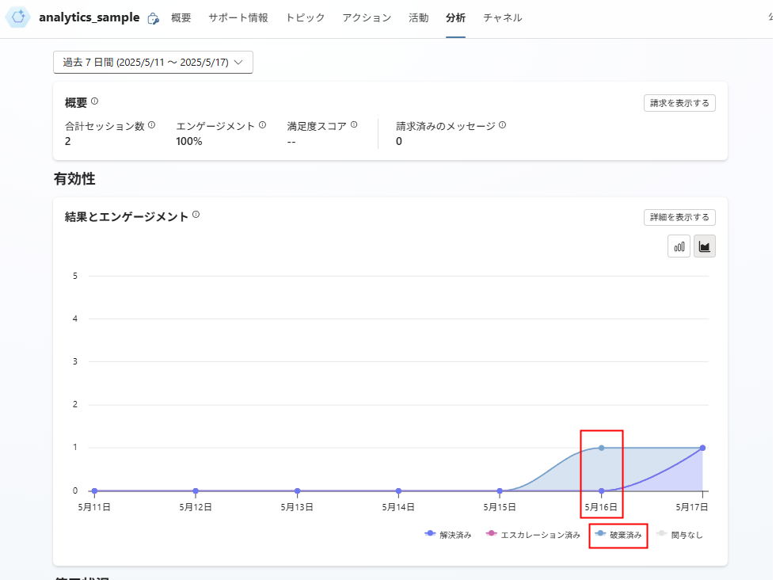The width and height of the screenshot is (776, 580).
Task: Open the 概要 tab
Action: tap(181, 18)
